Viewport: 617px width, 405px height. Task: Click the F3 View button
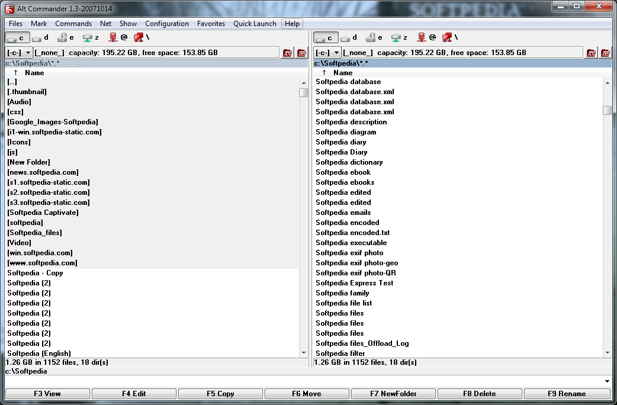(x=47, y=394)
